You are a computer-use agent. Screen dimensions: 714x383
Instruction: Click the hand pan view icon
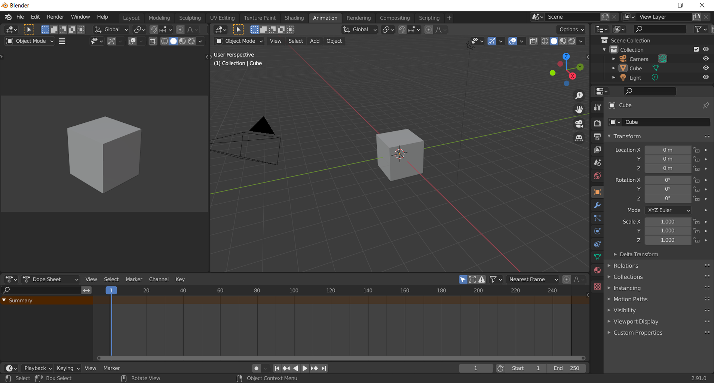tap(579, 110)
